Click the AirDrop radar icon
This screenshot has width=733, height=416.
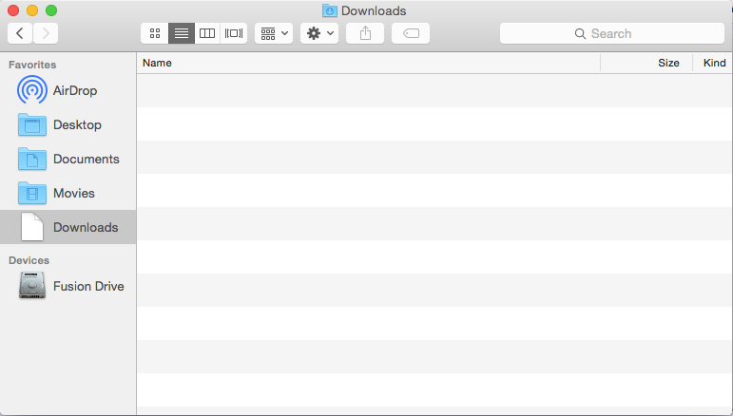click(31, 89)
